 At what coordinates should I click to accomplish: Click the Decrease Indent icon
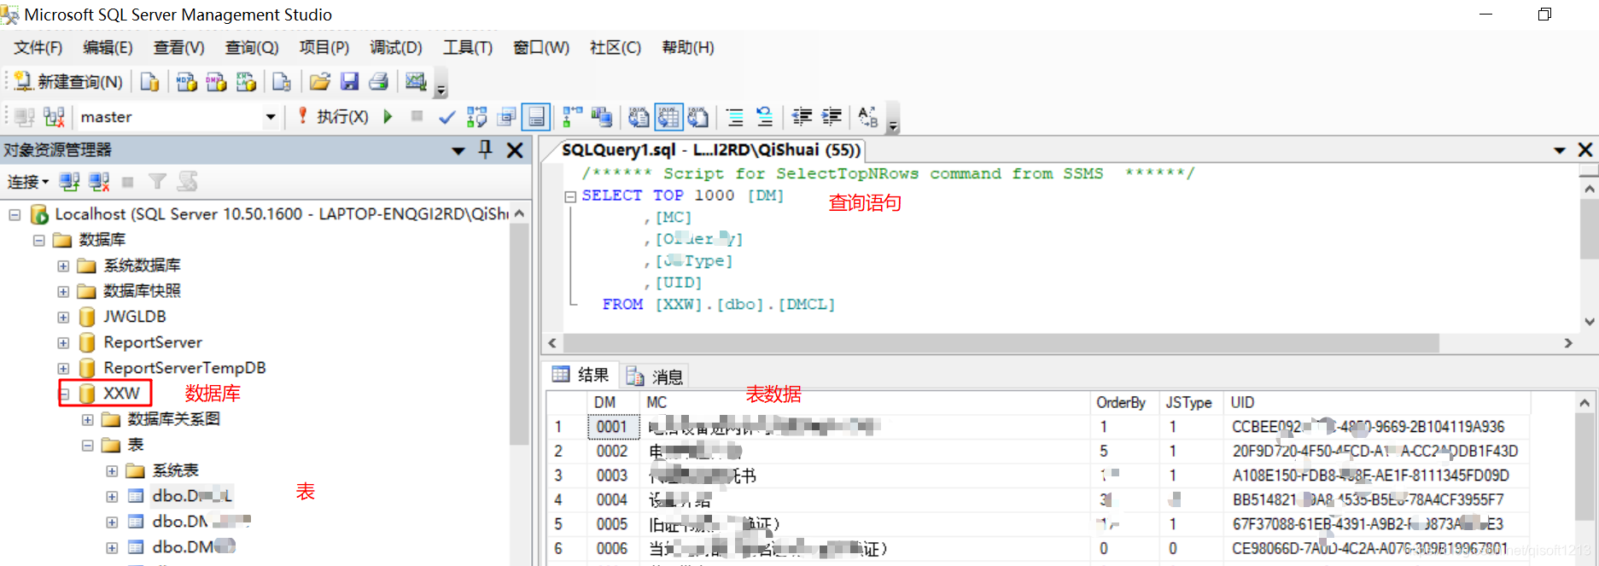(802, 117)
